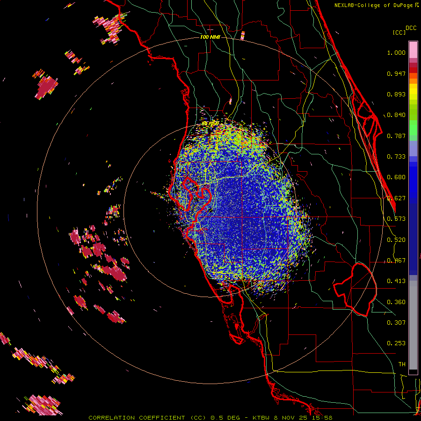
Task: Select the 0.680 scale value
Action: pos(396,177)
